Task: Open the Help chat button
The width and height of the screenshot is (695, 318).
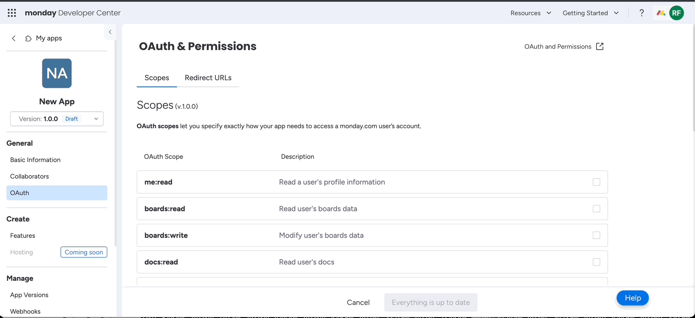Action: point(632,298)
